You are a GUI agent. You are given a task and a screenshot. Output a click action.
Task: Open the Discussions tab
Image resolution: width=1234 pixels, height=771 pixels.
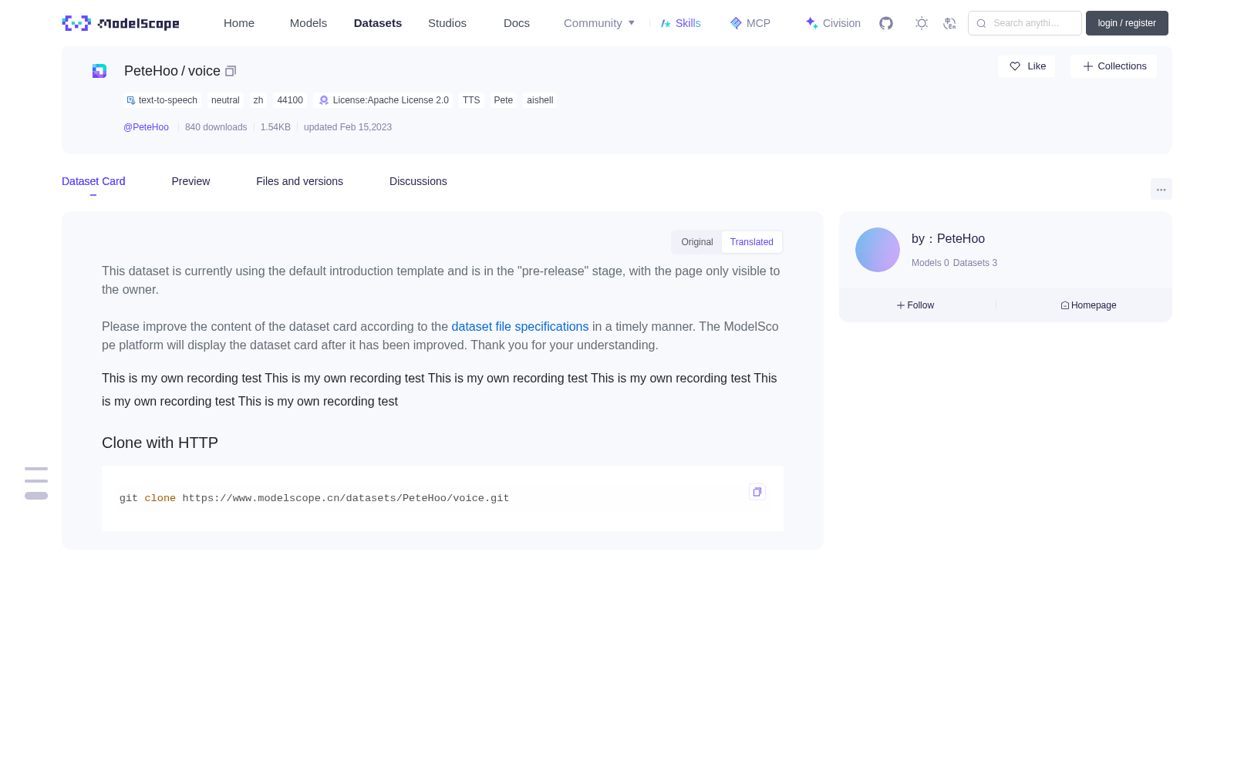[418, 181]
